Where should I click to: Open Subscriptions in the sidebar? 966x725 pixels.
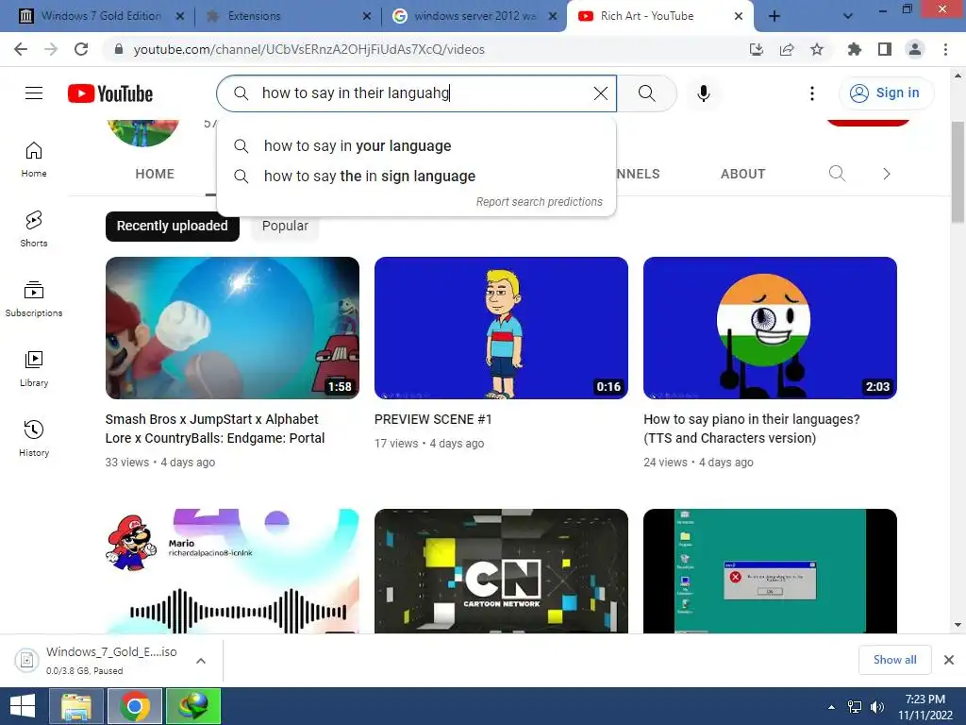34,298
